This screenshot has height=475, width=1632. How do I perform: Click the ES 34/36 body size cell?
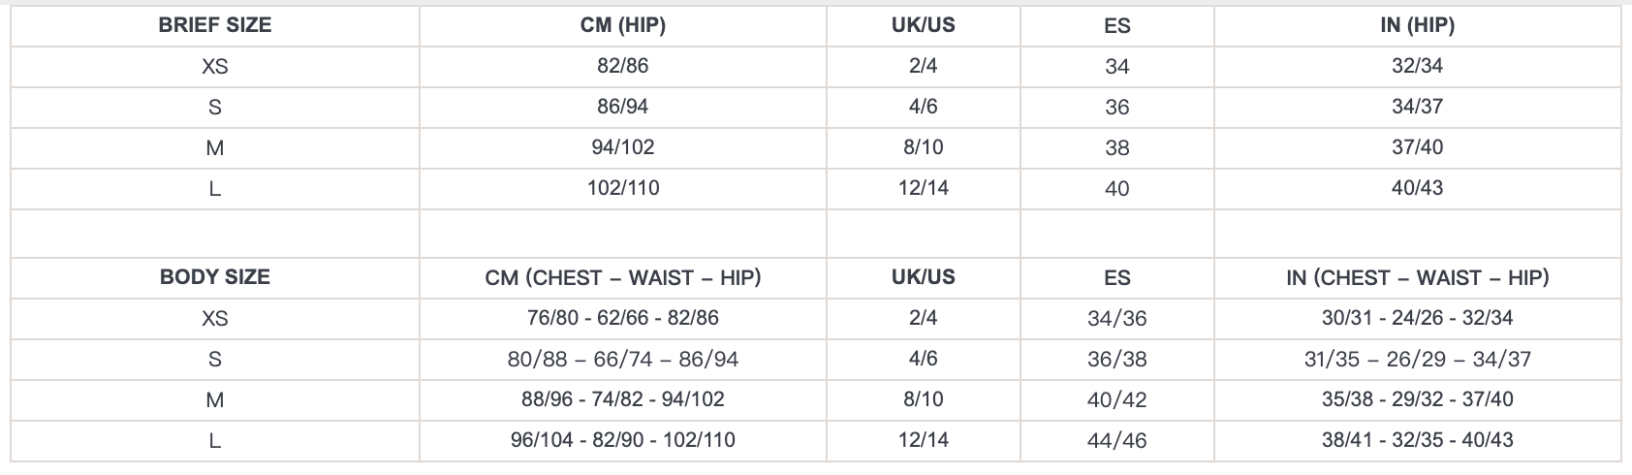(x=1117, y=319)
